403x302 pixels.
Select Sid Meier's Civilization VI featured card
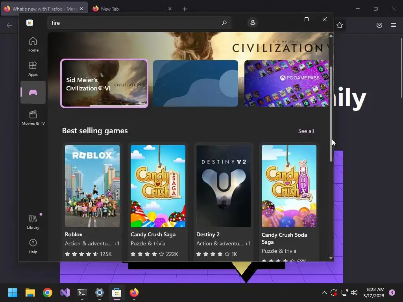click(104, 83)
